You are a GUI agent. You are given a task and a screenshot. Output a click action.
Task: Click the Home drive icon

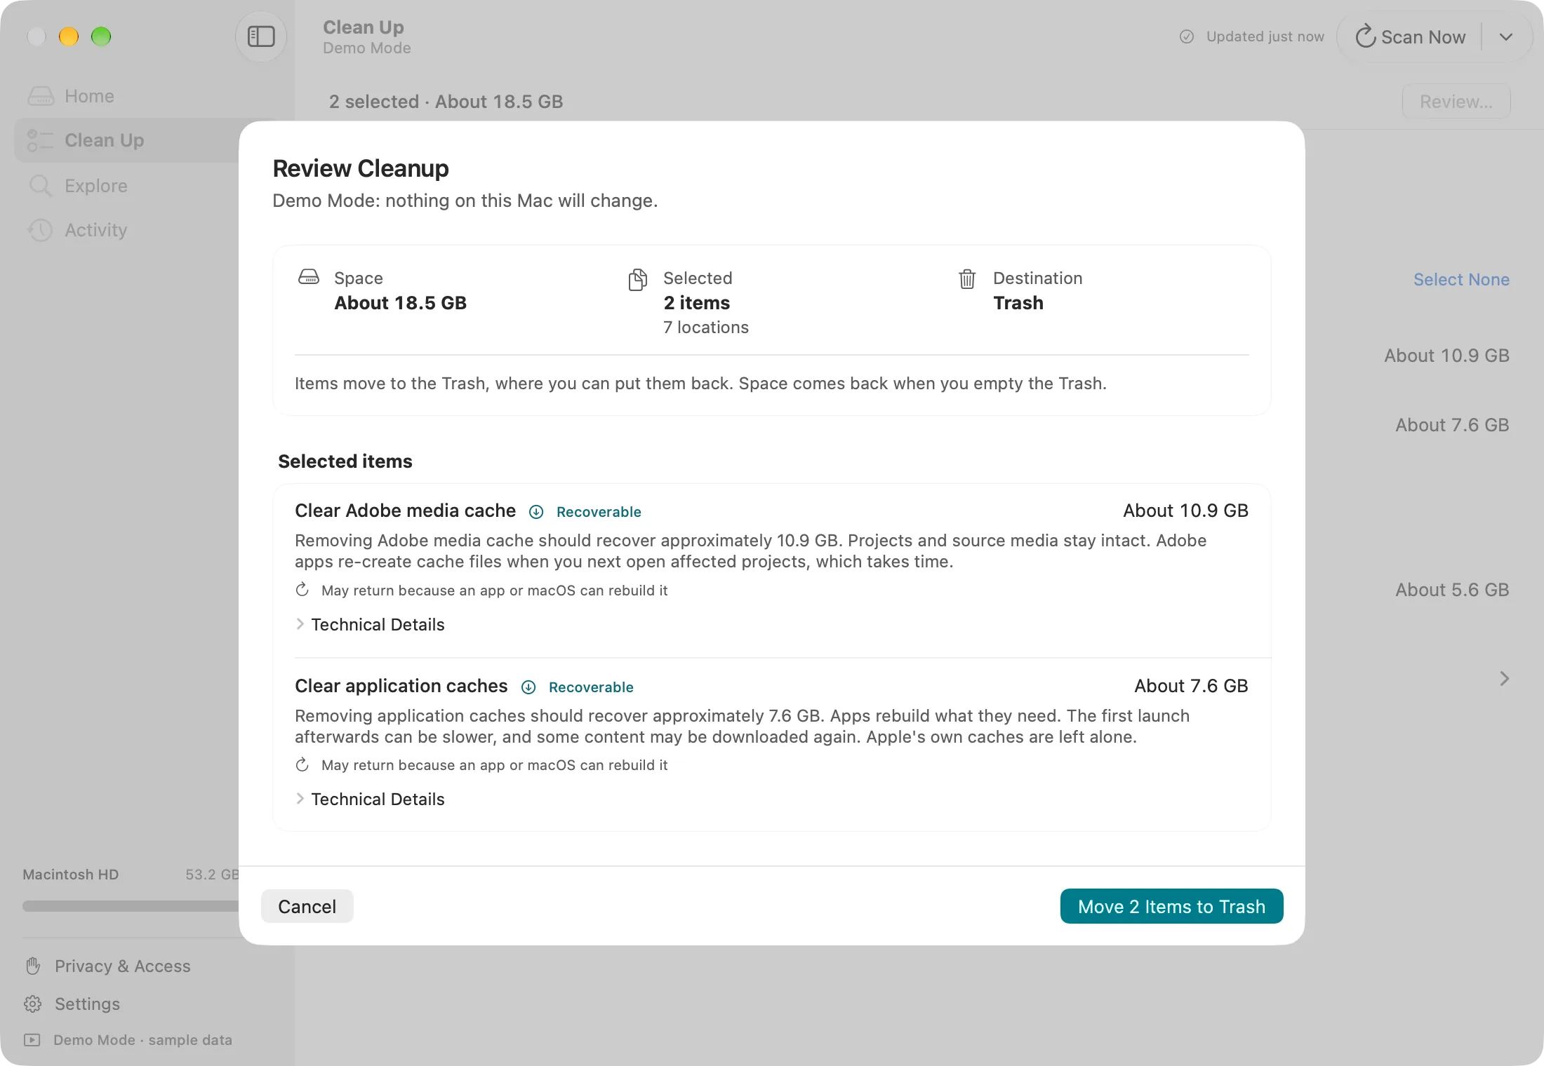pyautogui.click(x=41, y=96)
